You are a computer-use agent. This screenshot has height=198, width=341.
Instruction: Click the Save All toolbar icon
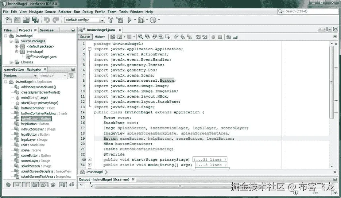(x=35, y=20)
